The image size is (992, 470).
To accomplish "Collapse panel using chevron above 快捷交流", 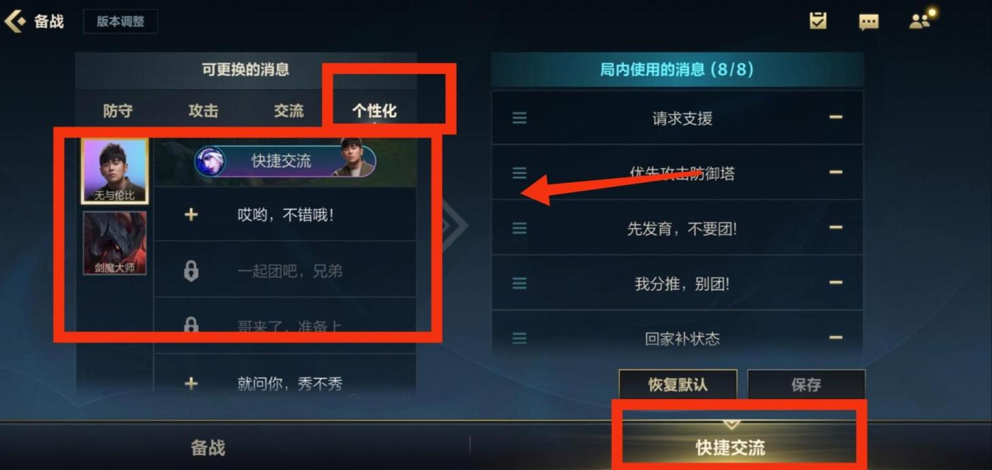I will (x=731, y=424).
